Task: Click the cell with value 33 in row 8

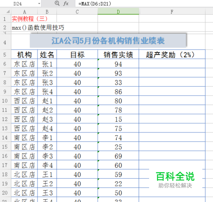Action: pyautogui.click(x=118, y=82)
